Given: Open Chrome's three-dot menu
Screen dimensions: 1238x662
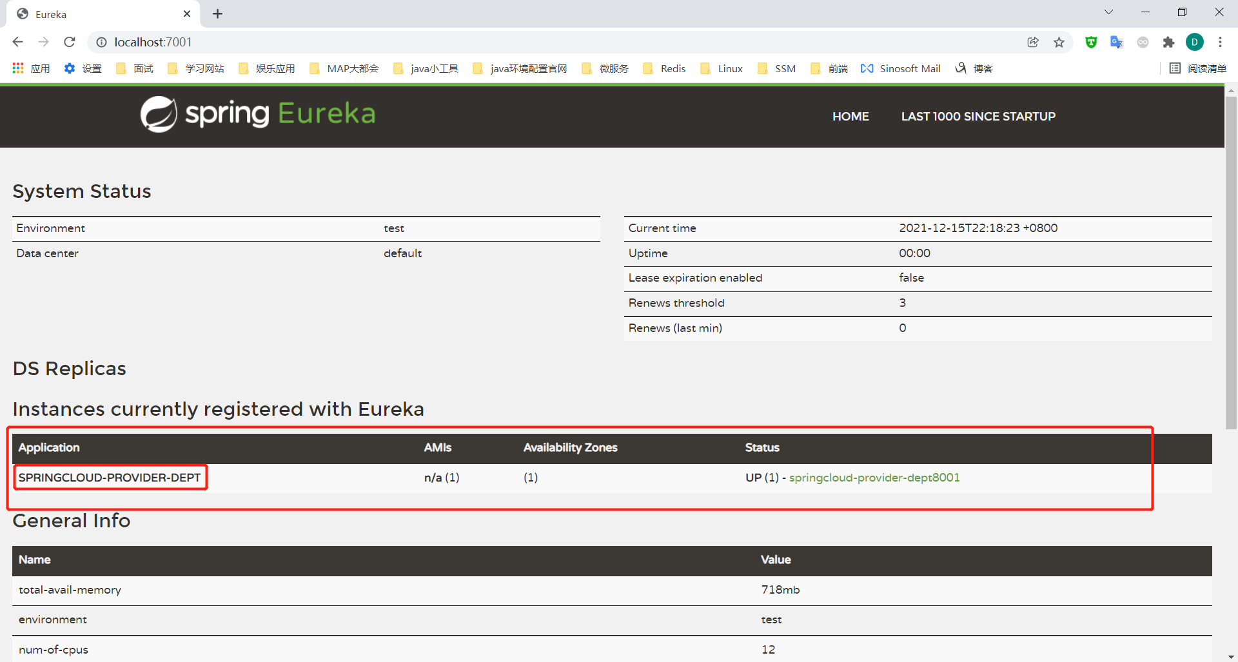Looking at the screenshot, I should click(1220, 42).
